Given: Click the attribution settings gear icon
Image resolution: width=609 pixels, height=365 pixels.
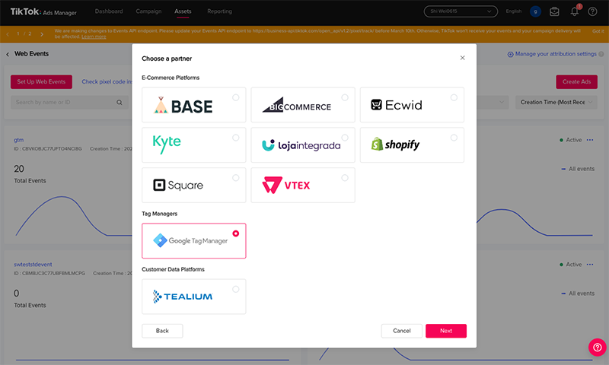Looking at the screenshot, I should 510,54.
